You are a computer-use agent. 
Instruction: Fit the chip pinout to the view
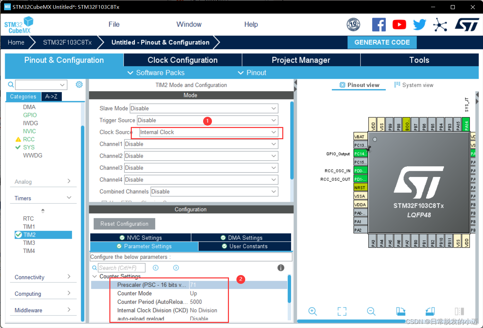click(342, 311)
